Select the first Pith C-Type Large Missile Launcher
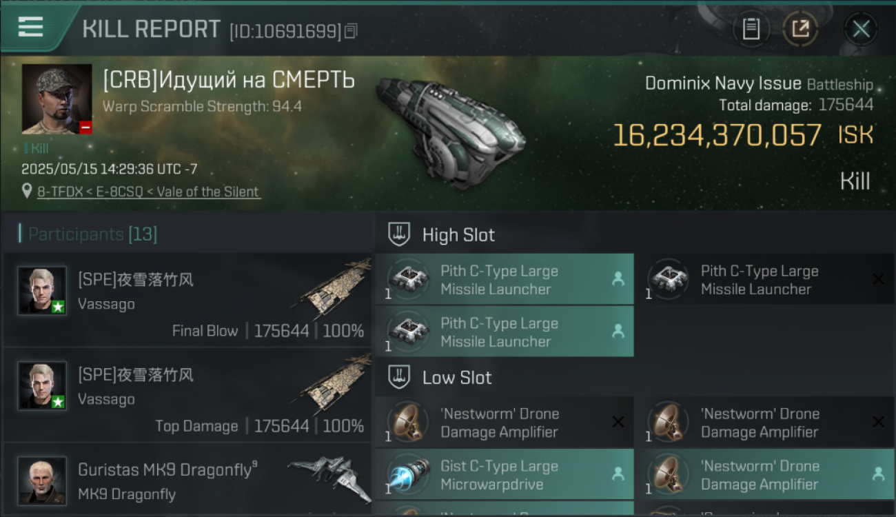 pyautogui.click(x=505, y=279)
